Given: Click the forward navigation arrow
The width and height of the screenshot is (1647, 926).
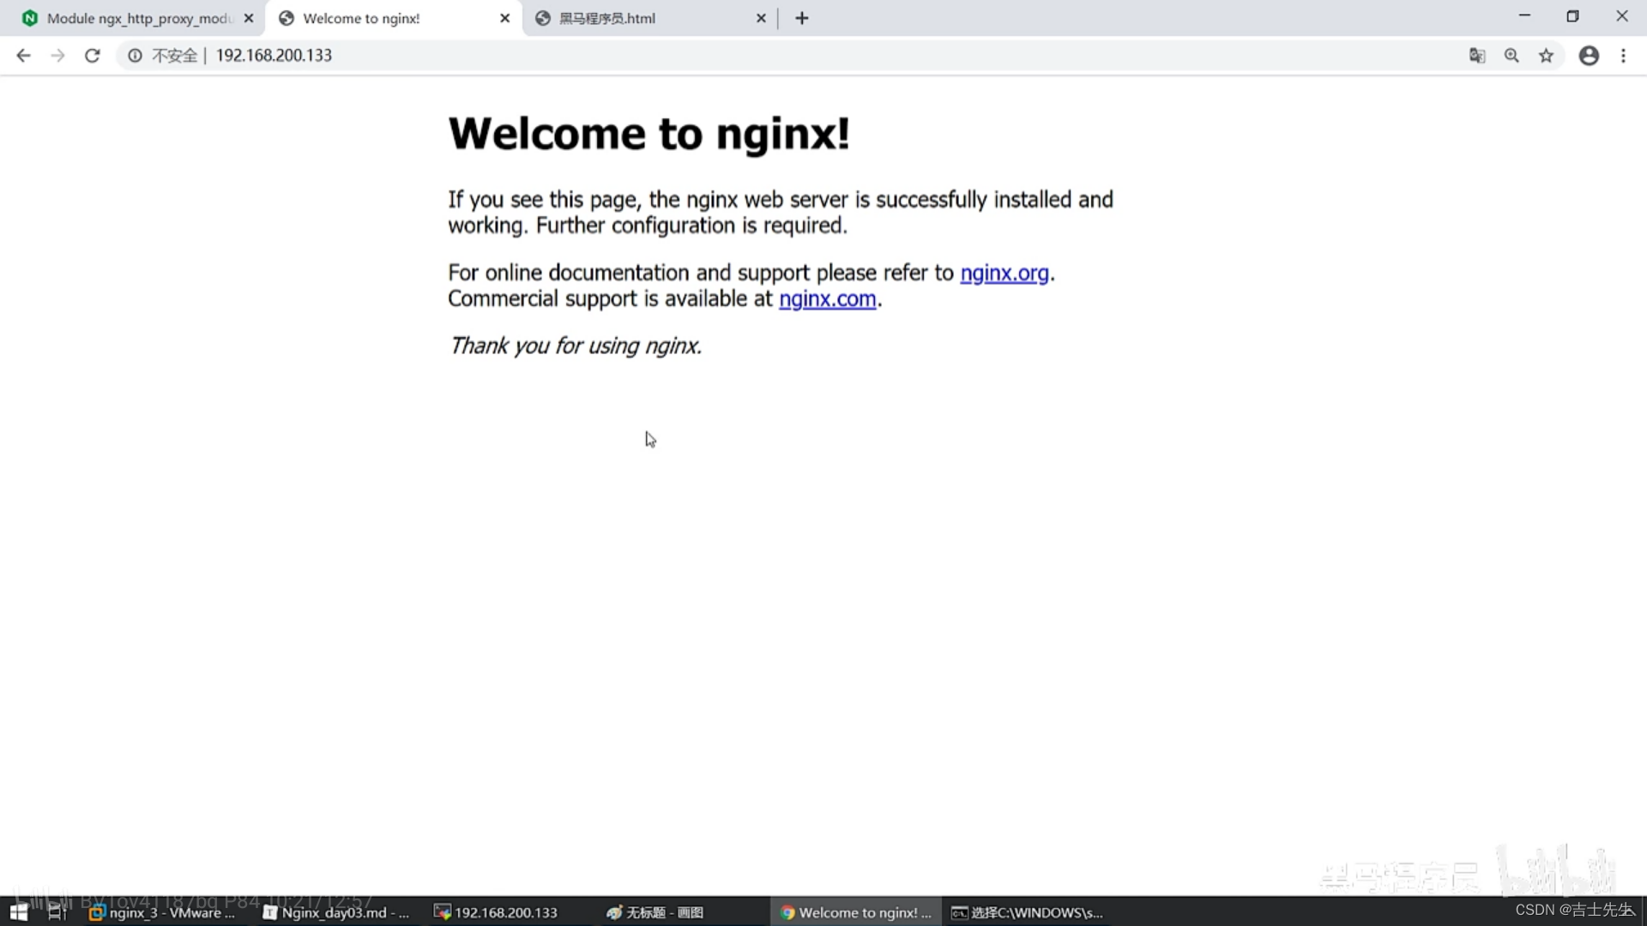Looking at the screenshot, I should point(57,56).
